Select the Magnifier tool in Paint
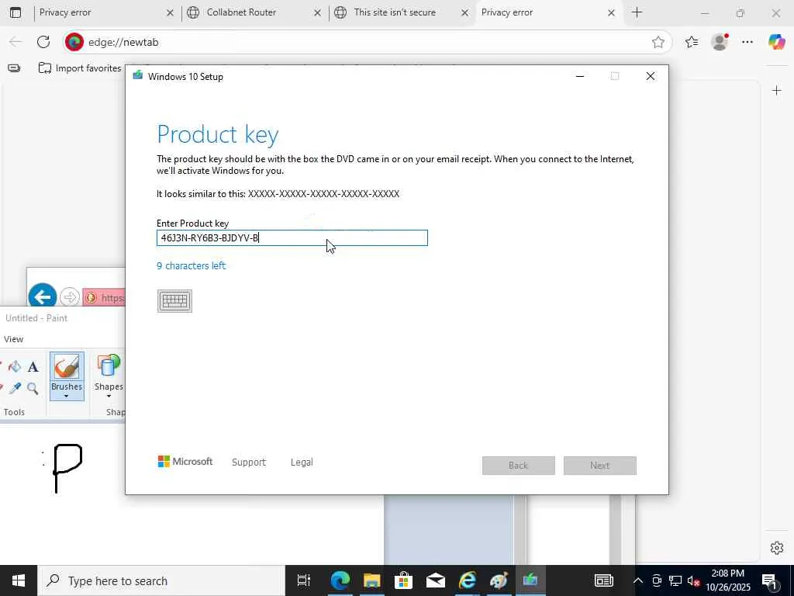Image resolution: width=794 pixels, height=596 pixels. click(33, 389)
